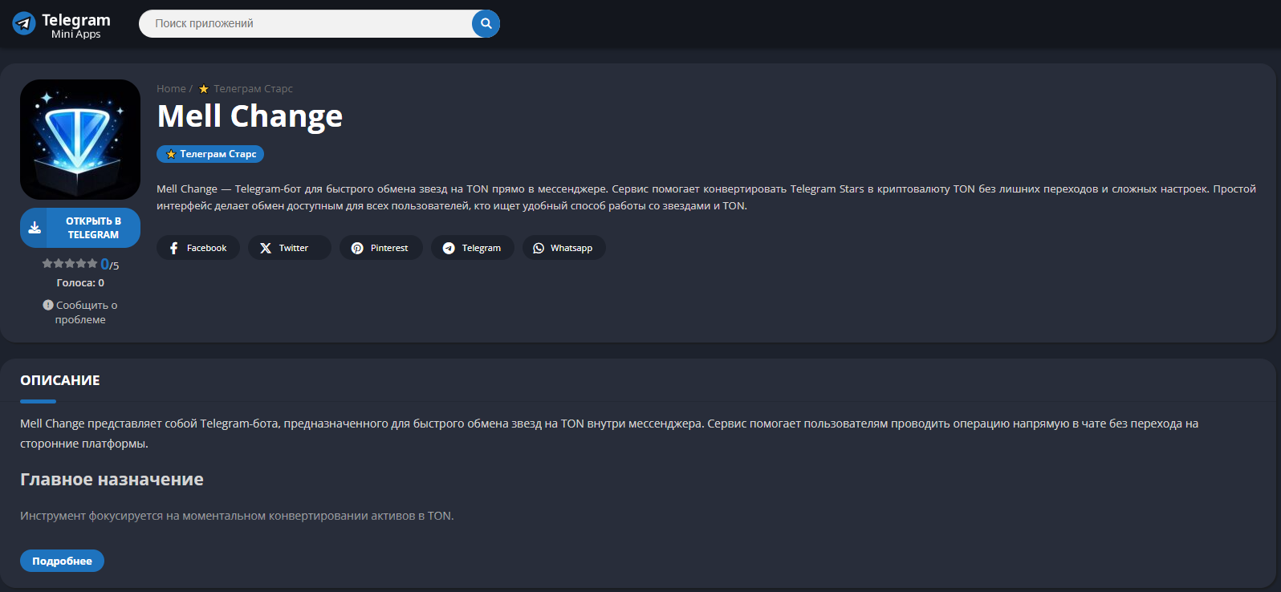Click the Mell Change app thumbnail
The width and height of the screenshot is (1281, 592).
[x=80, y=140]
